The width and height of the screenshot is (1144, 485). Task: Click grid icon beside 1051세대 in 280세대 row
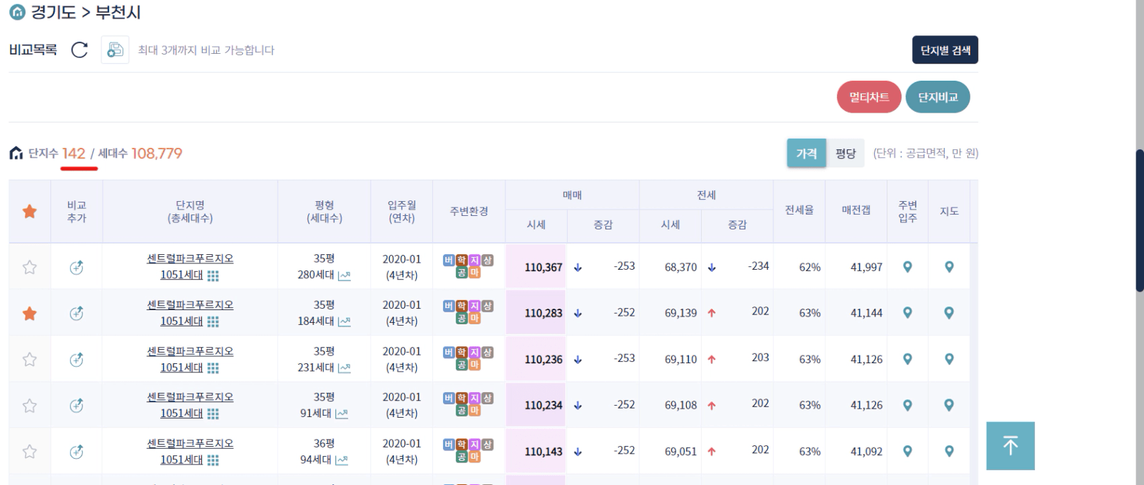[213, 275]
